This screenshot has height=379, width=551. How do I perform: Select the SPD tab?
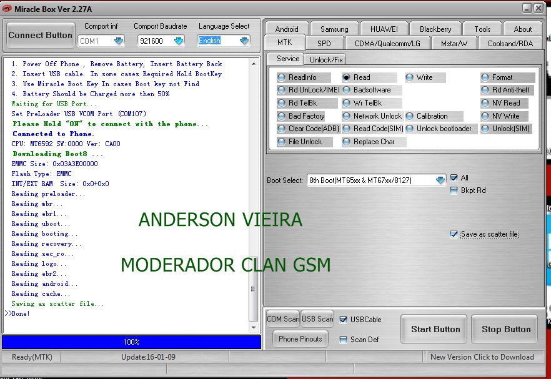pos(324,43)
